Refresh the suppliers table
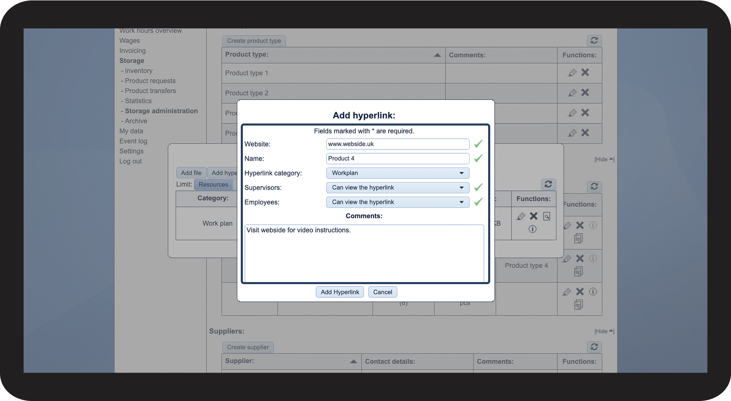This screenshot has height=401, width=731. tap(594, 347)
